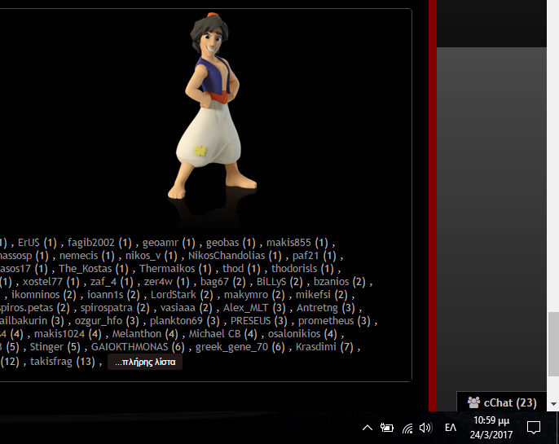This screenshot has width=559, height=444.
Task: Open the cChat people icon
Action: pos(473,402)
